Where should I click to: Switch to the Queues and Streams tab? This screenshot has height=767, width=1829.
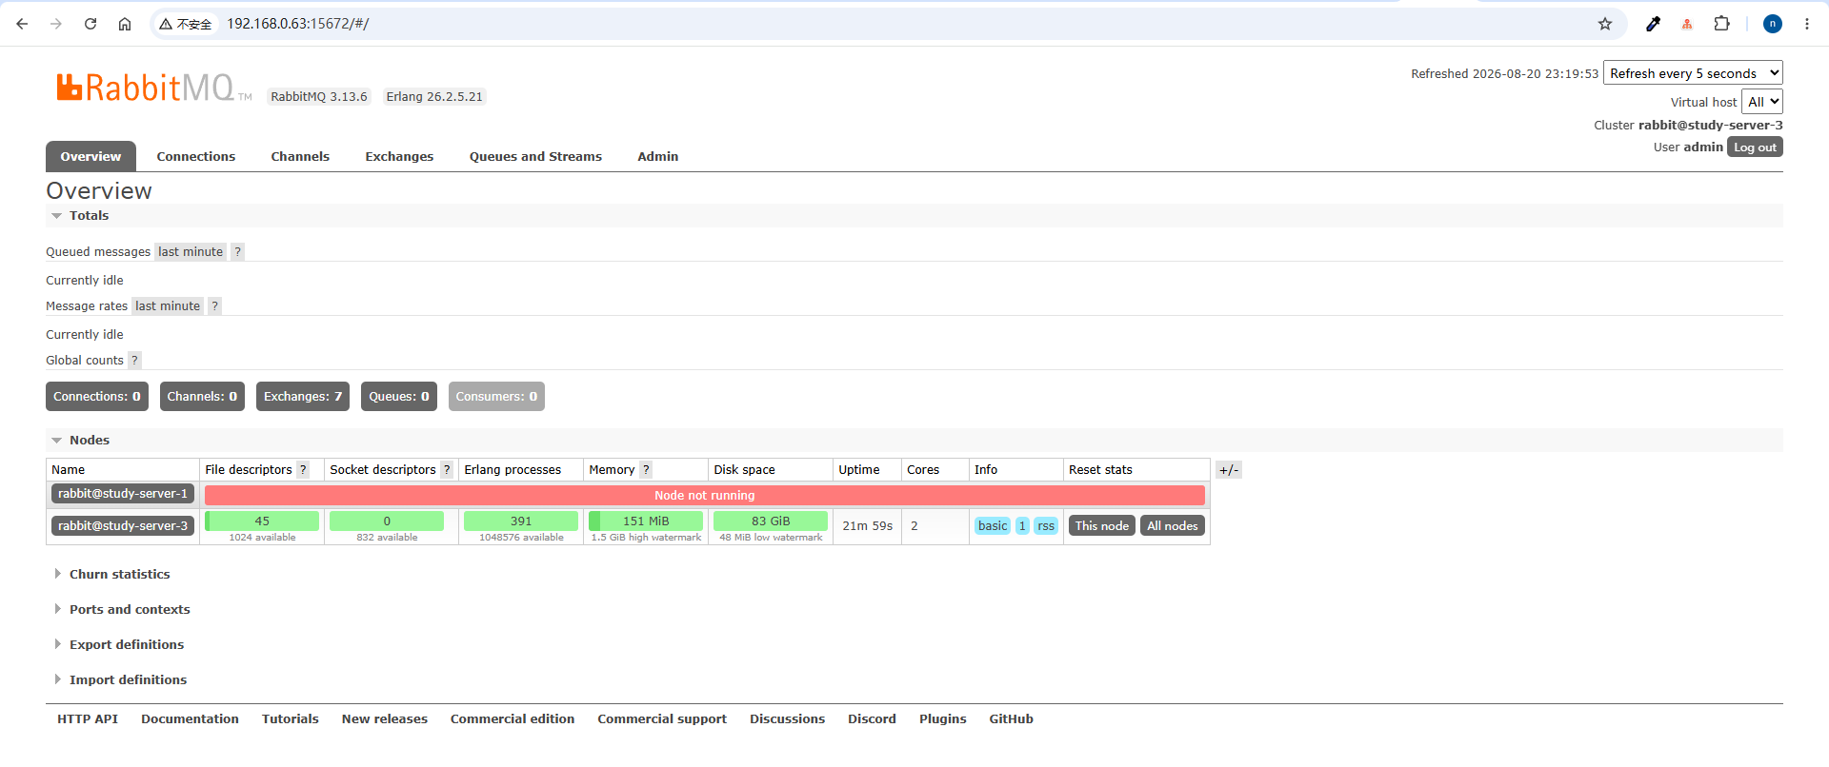pyautogui.click(x=535, y=156)
